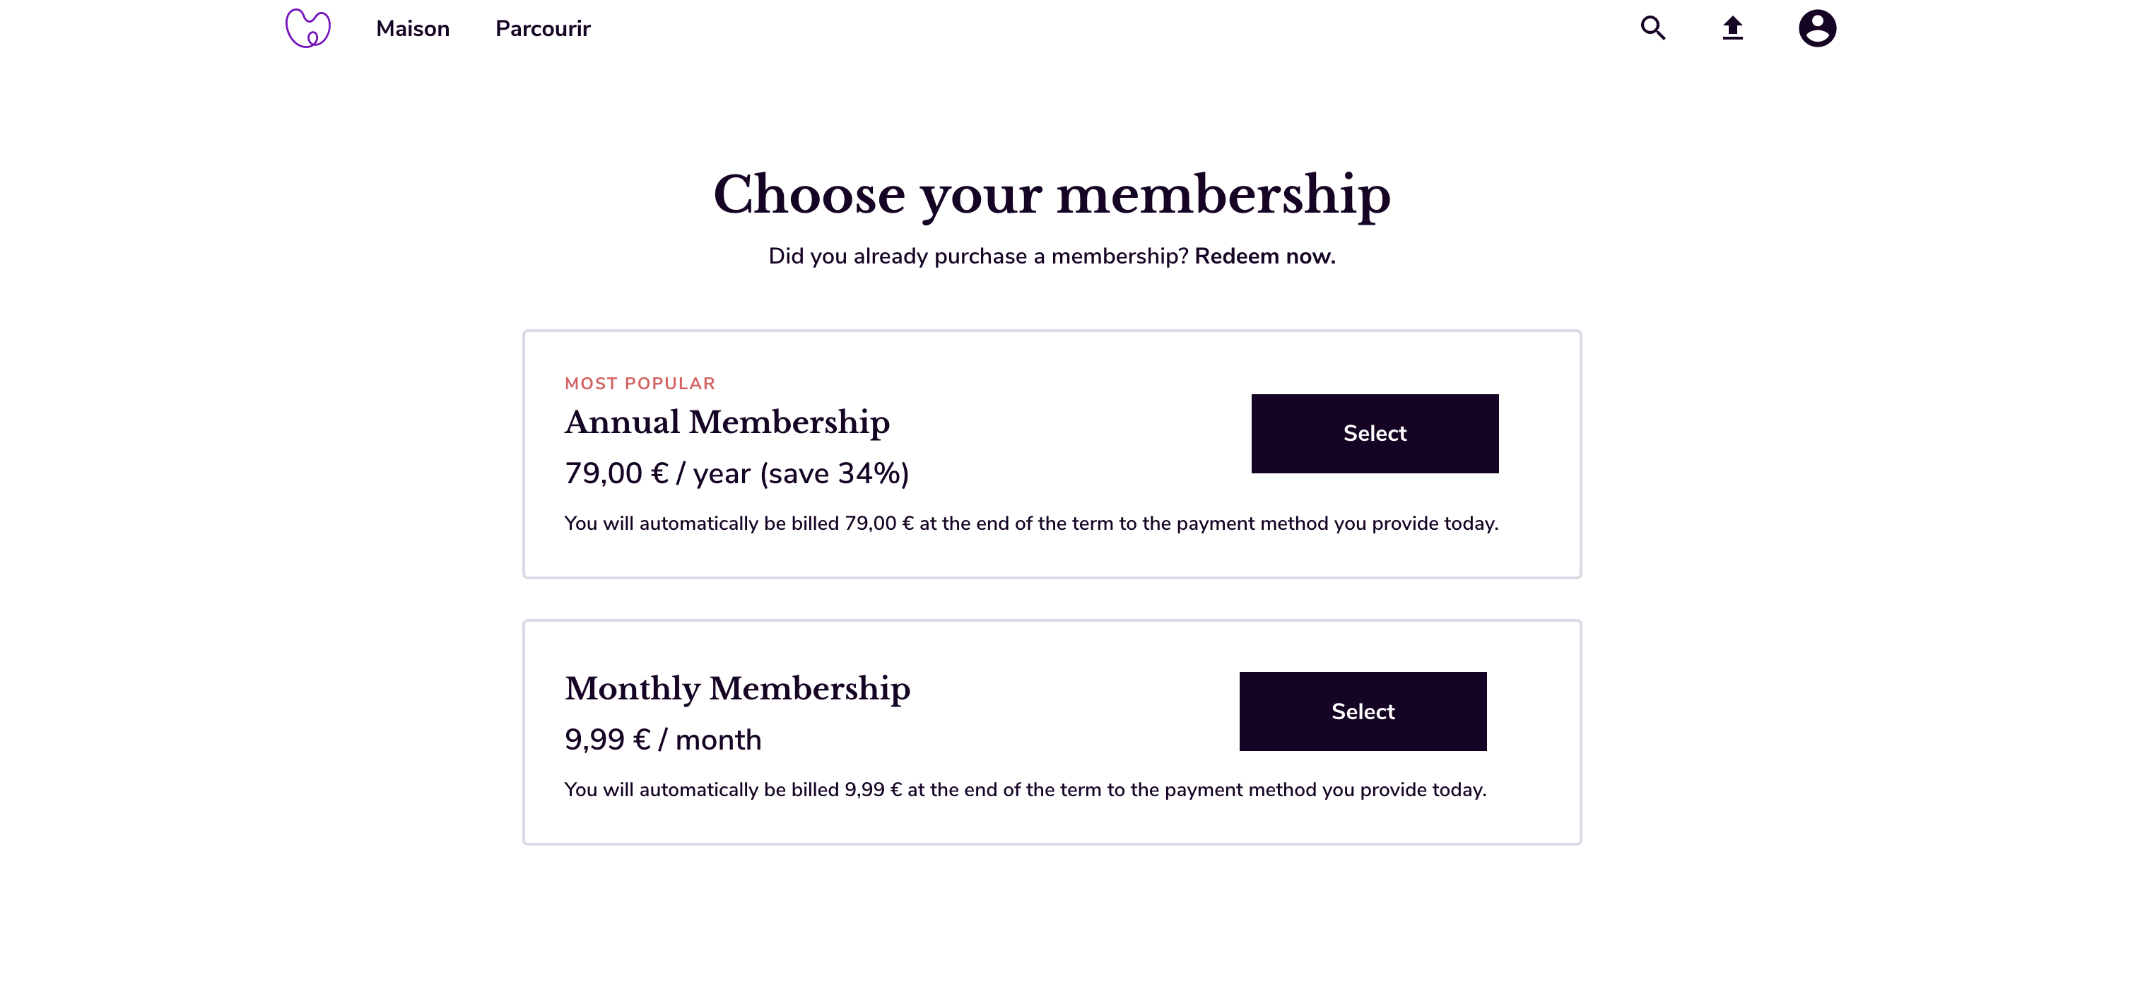Click the 9,99 € / month price
Screen dimensions: 2133x982
662,740
